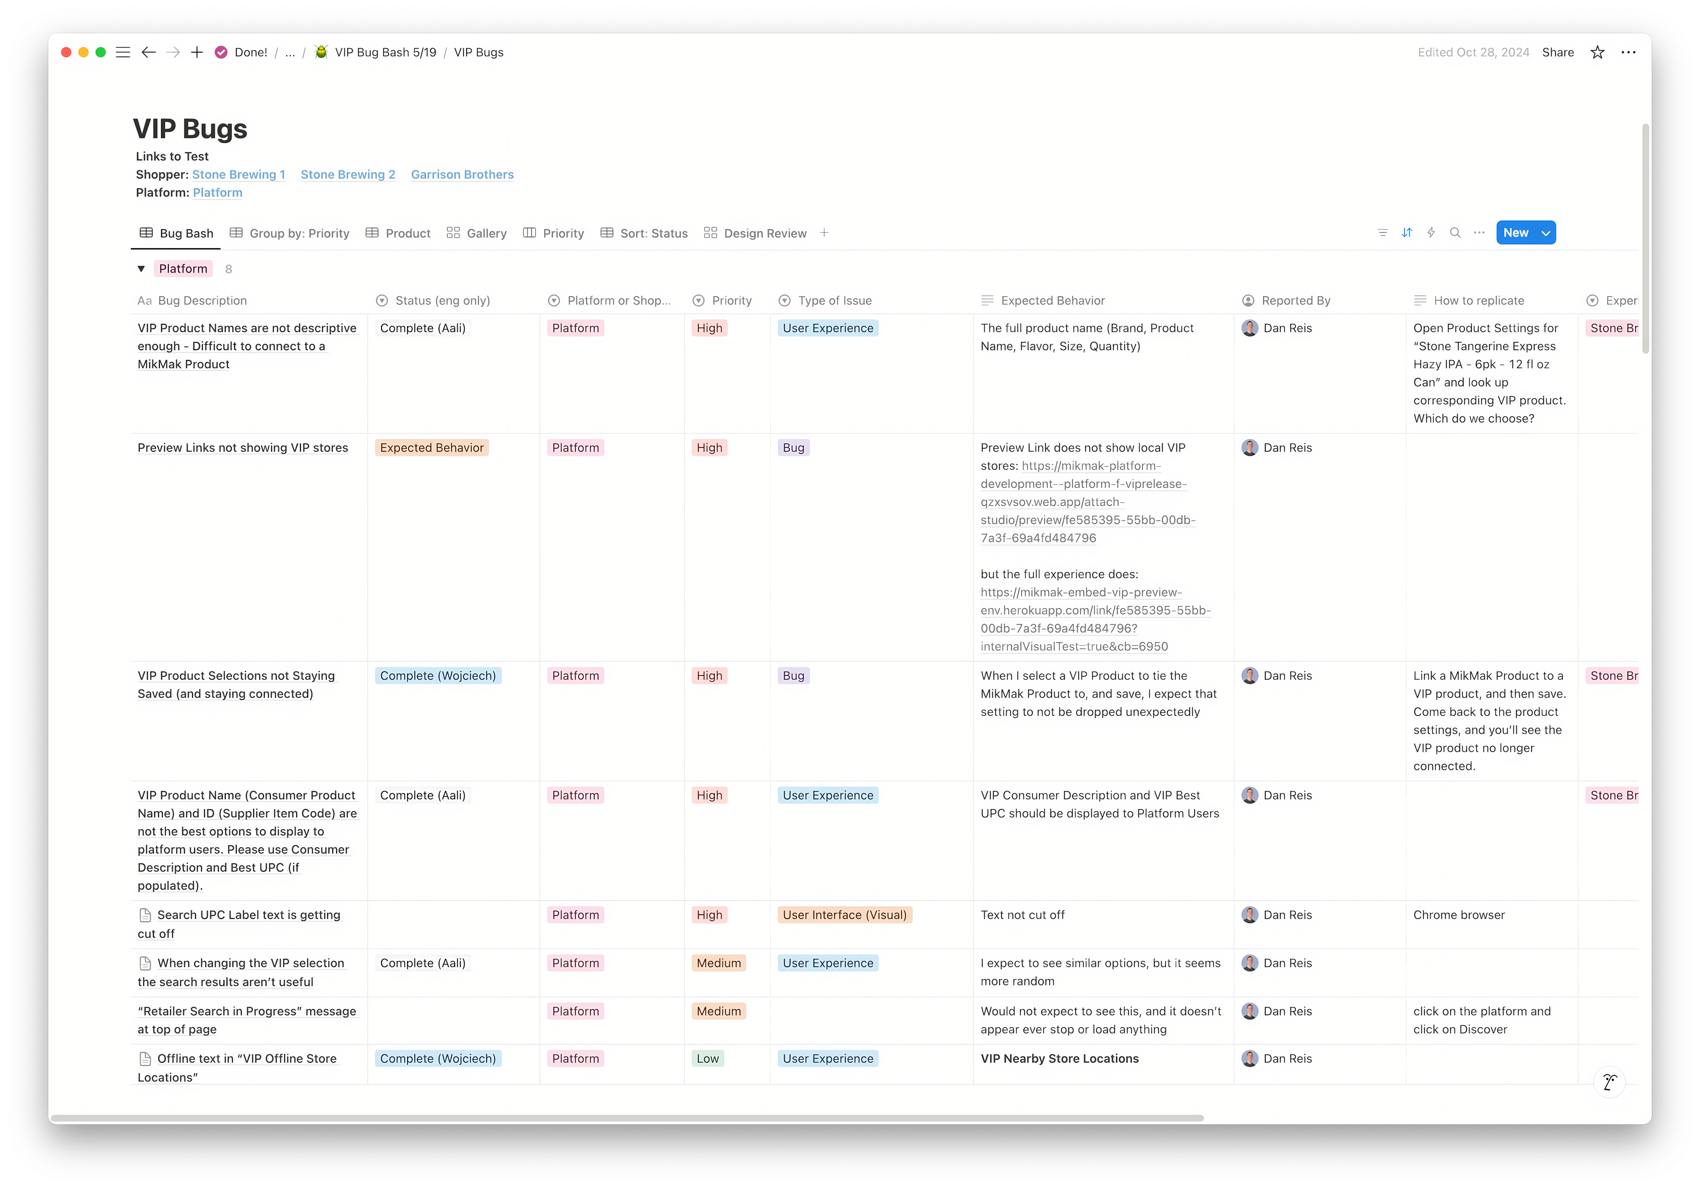This screenshot has height=1188, width=1700.
Task: Open the three-dot view options menu
Action: [1479, 232]
